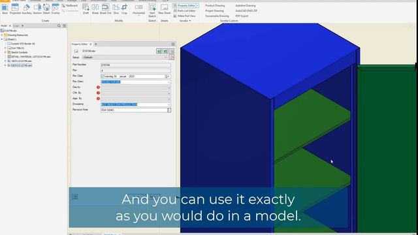Click first green icon beside D10748.idw

(159, 51)
